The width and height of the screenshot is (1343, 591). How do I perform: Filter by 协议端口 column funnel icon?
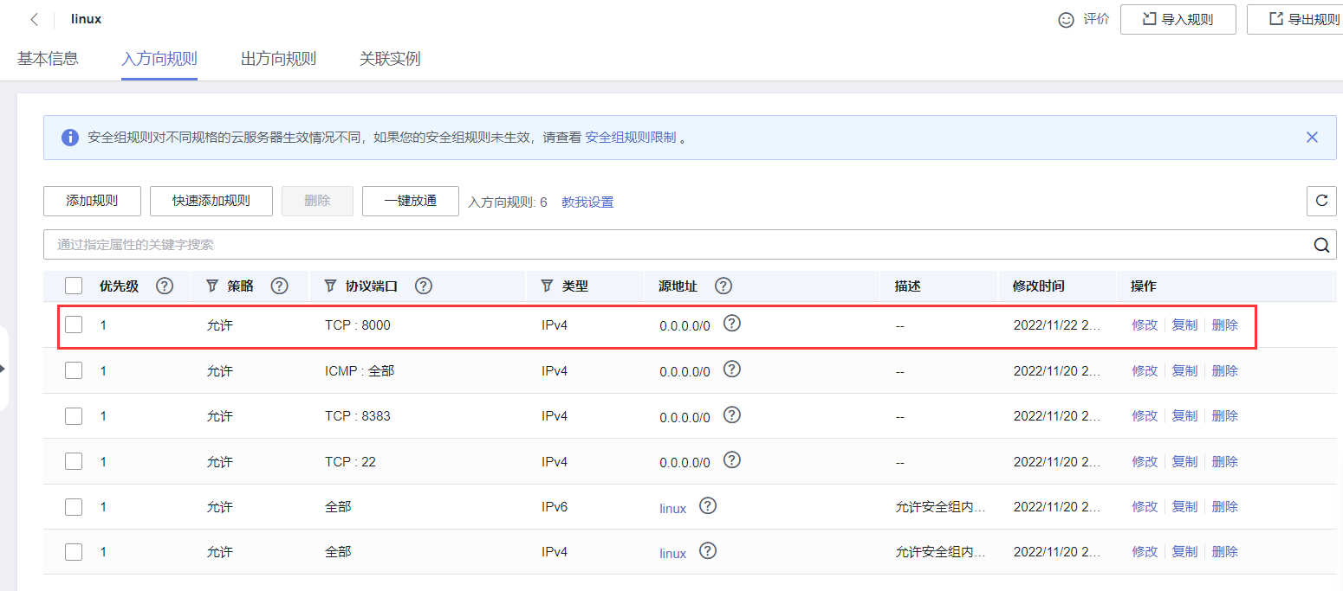pyautogui.click(x=329, y=286)
